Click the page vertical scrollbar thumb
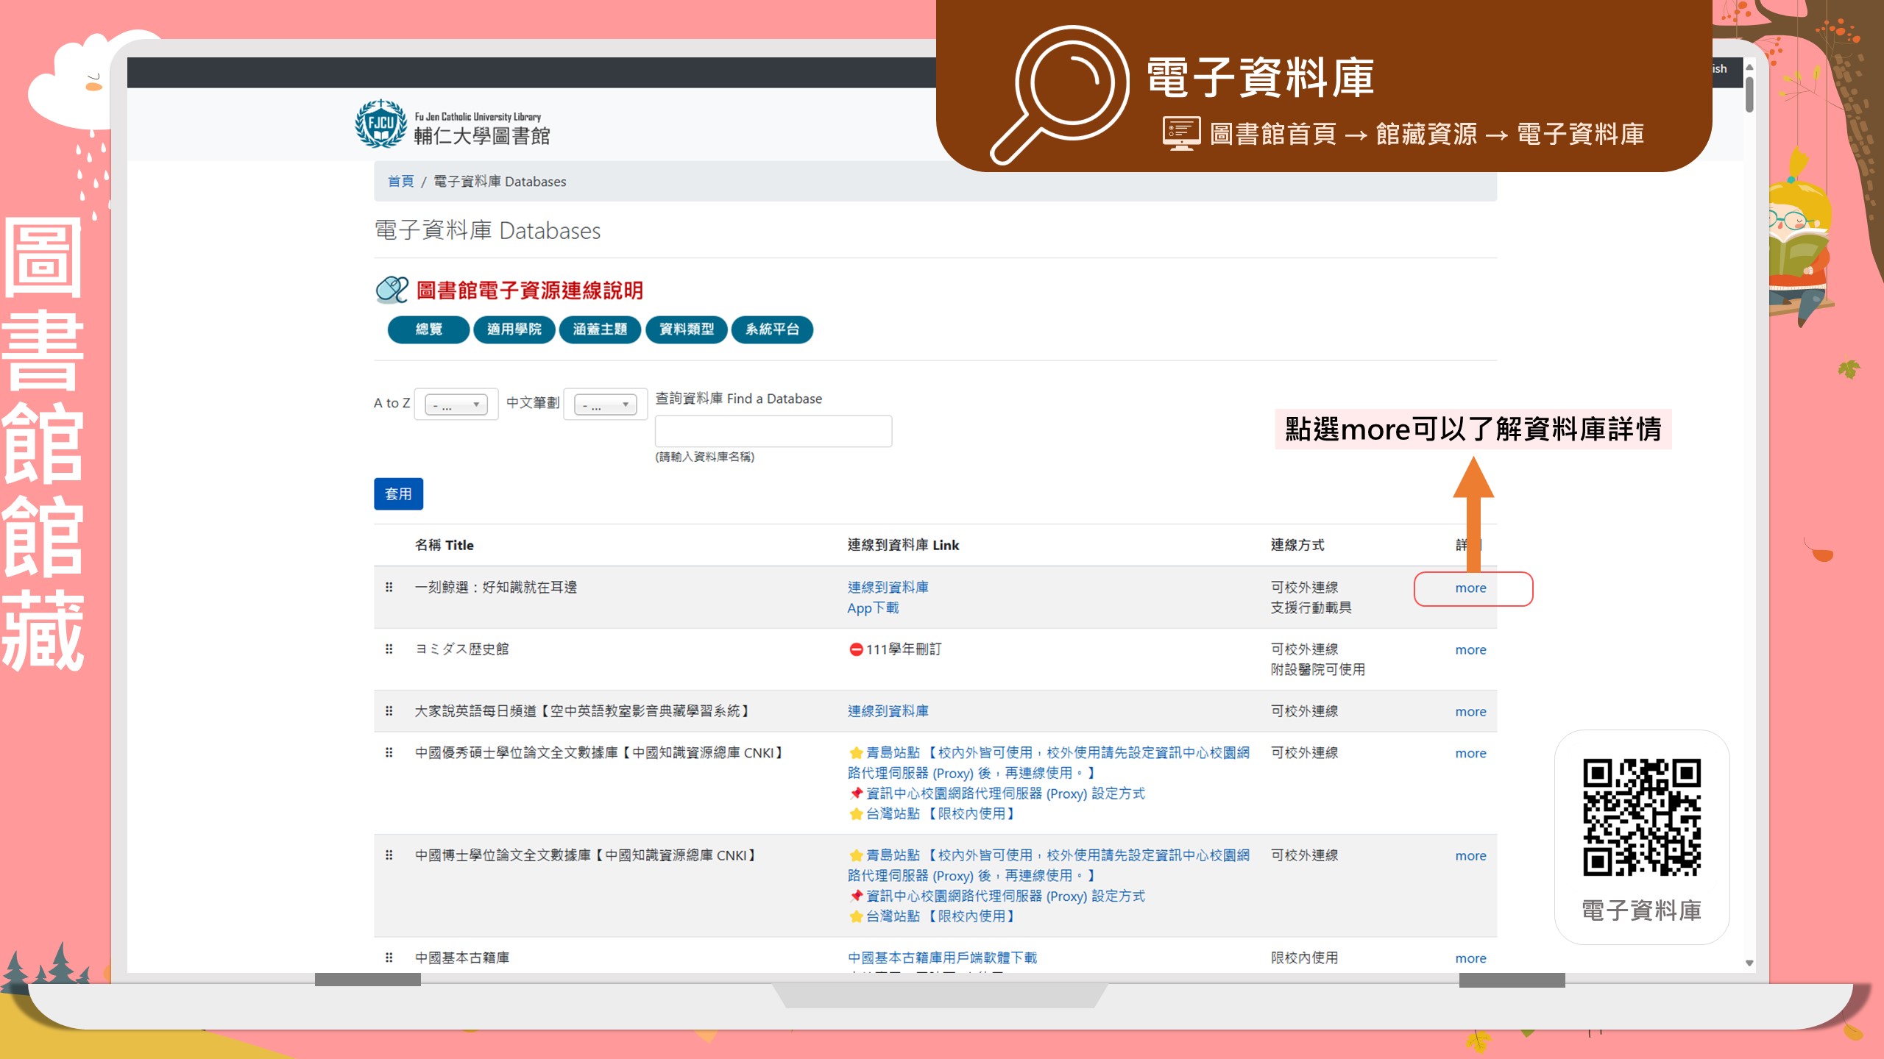 click(1749, 94)
